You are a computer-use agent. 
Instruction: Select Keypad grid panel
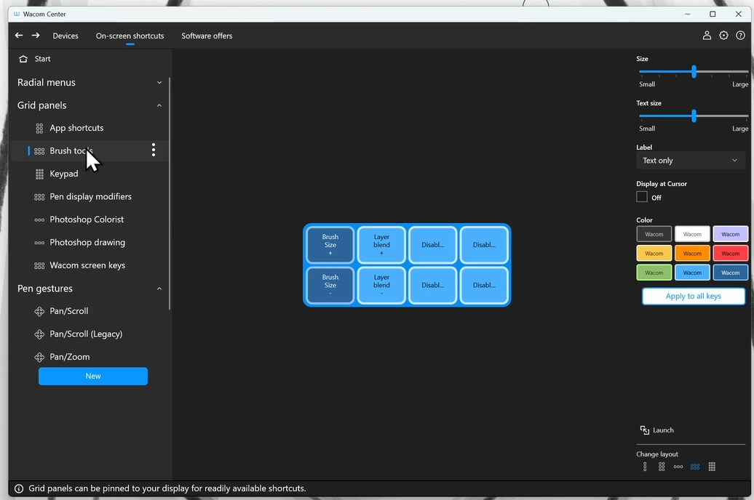pyautogui.click(x=90, y=174)
